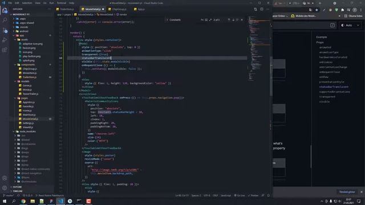Open the Terminal menu
The image size is (365, 205).
click(x=62, y=3)
